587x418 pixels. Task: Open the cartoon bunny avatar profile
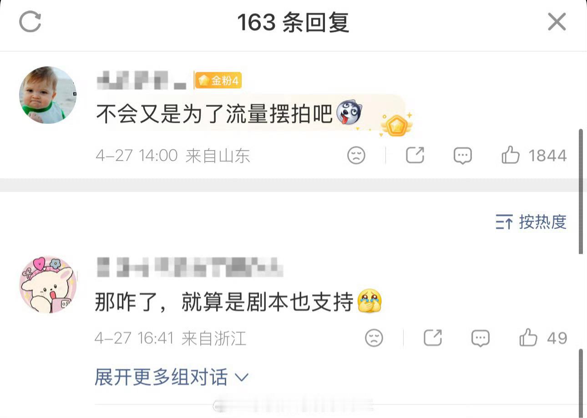click(x=48, y=284)
